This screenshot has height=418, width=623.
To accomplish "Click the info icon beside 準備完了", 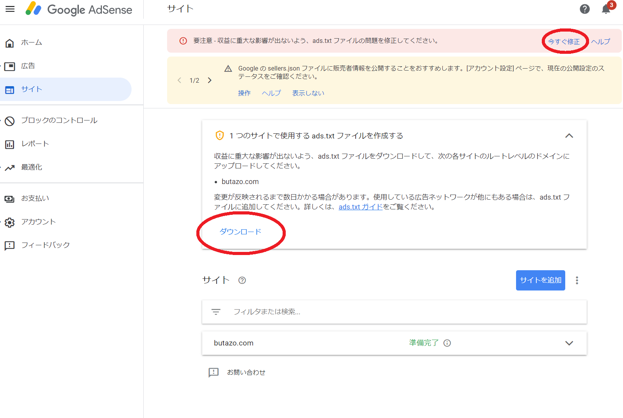I will click(x=447, y=343).
